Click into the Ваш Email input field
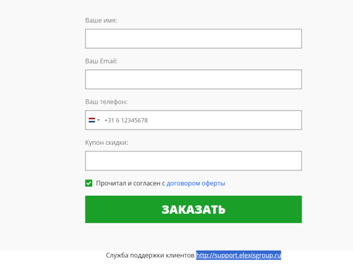 [x=193, y=79]
